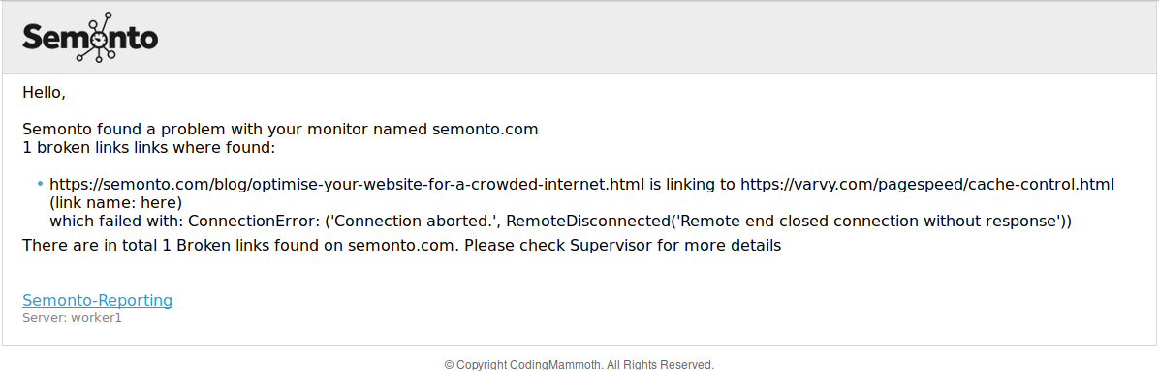Image resolution: width=1159 pixels, height=385 pixels.
Task: Click the blue bullet point marker
Action: click(40, 185)
